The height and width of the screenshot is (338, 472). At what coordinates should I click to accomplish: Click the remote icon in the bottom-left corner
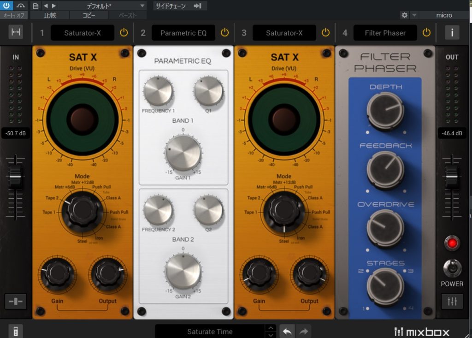pos(15,331)
